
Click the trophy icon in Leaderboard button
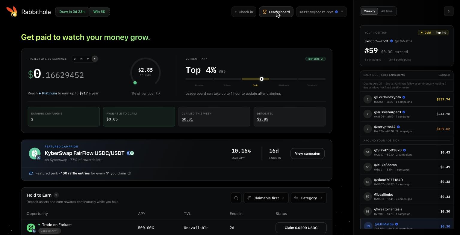click(x=264, y=12)
